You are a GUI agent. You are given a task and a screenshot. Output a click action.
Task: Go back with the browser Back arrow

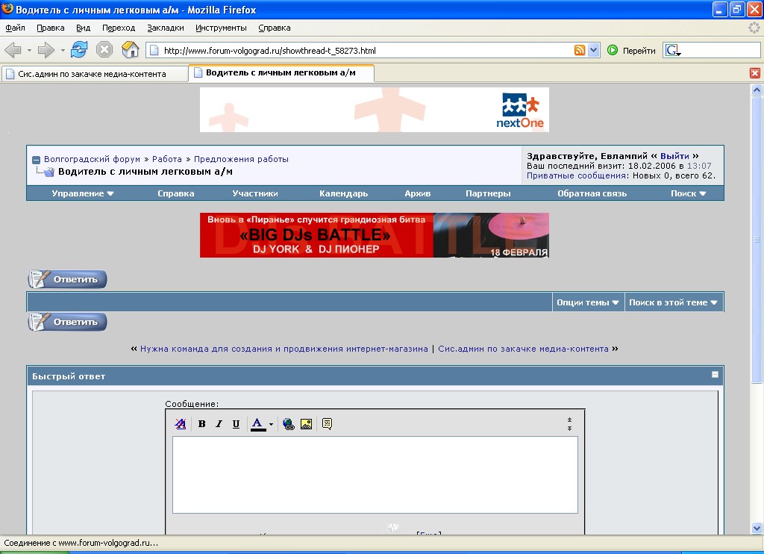tap(13, 50)
